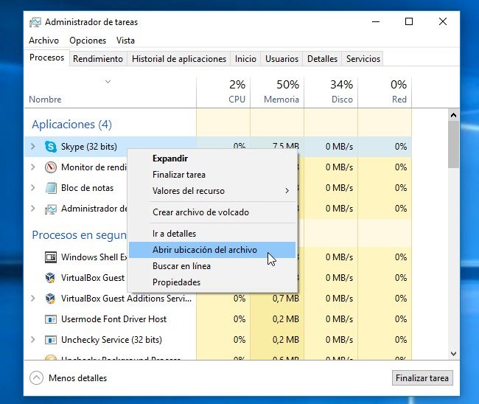Expand the Skype (32 bits) process row
479x404 pixels.
coord(32,147)
